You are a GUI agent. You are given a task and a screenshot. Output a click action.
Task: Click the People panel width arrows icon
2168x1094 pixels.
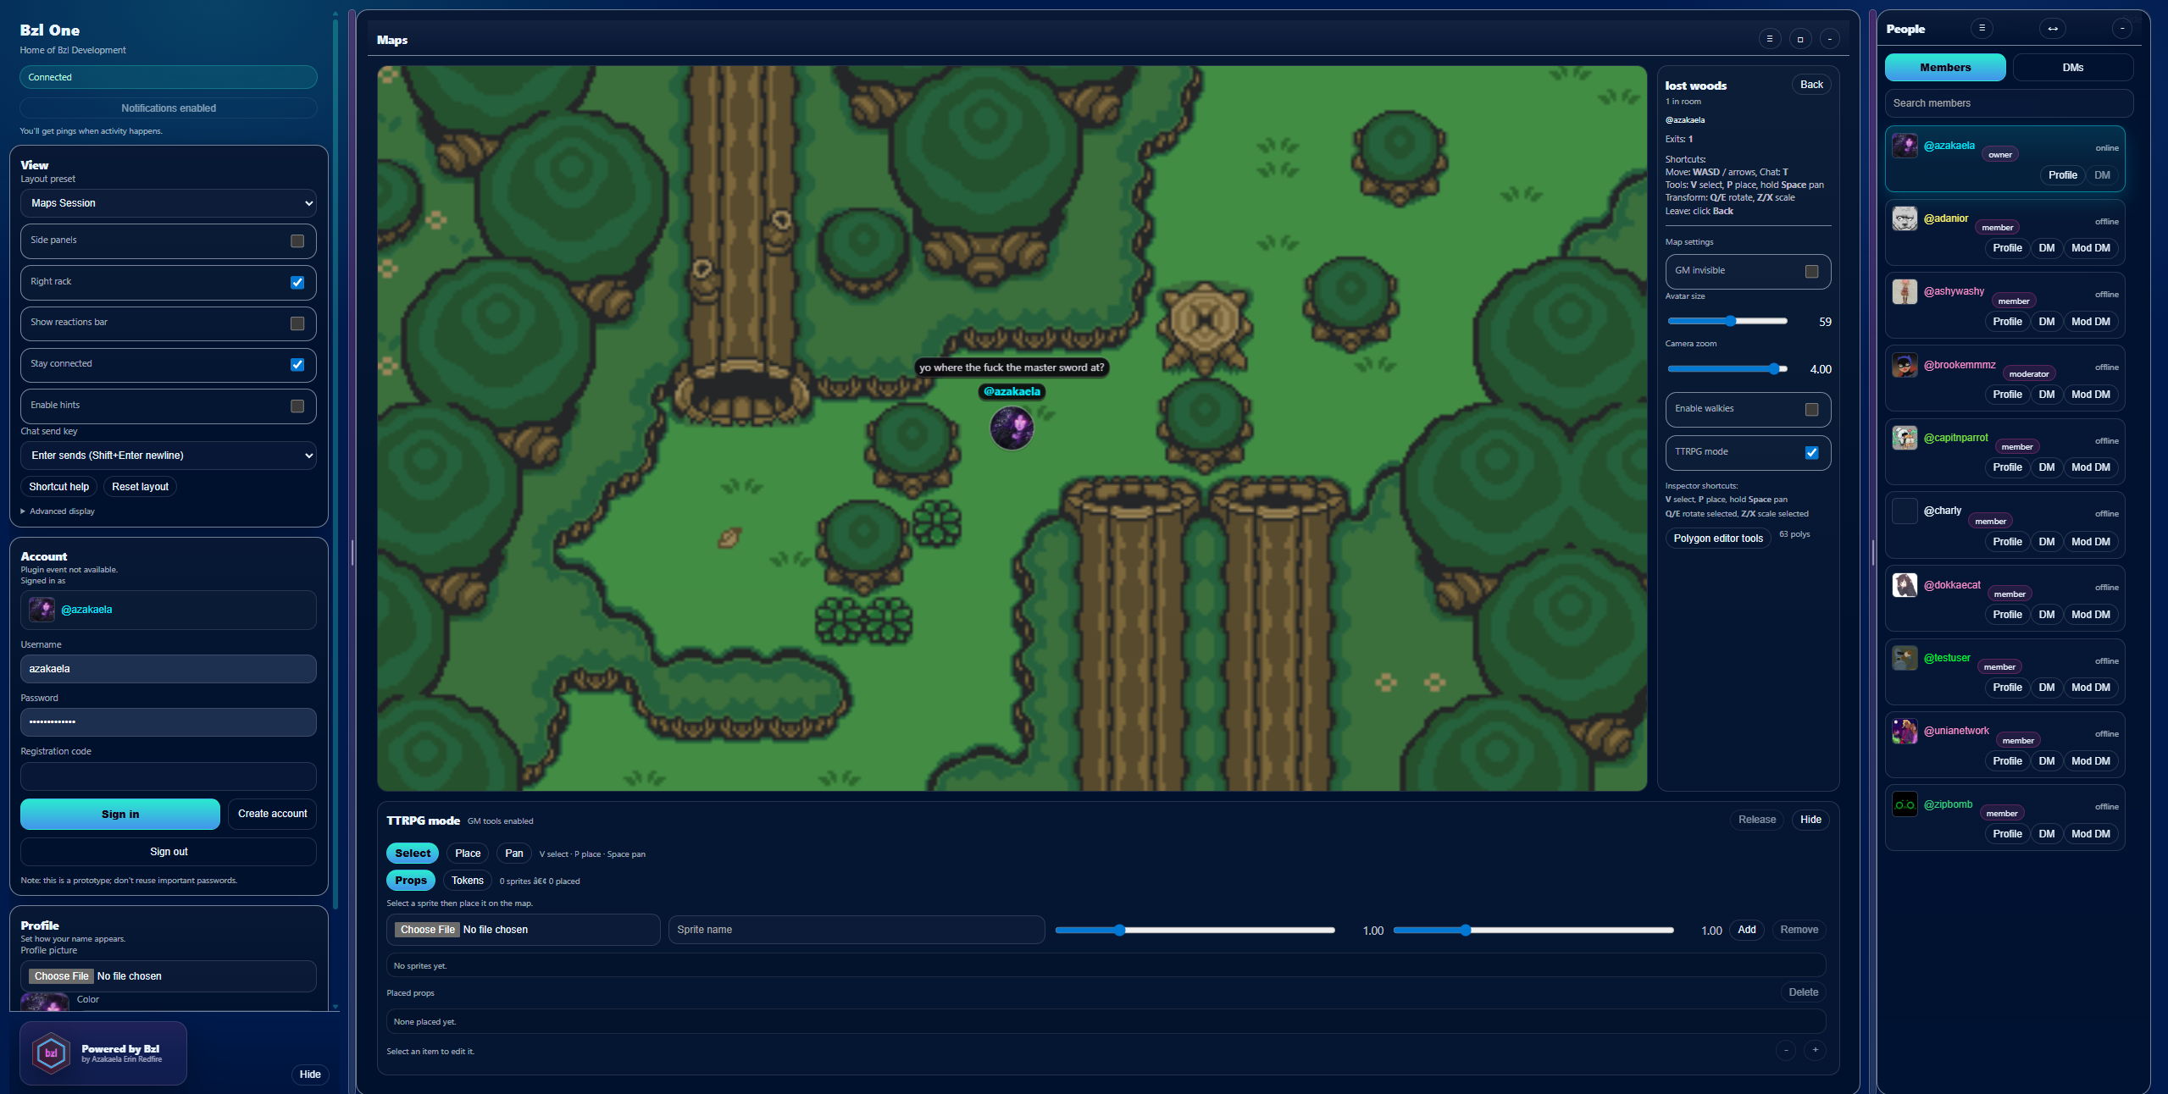(2052, 29)
